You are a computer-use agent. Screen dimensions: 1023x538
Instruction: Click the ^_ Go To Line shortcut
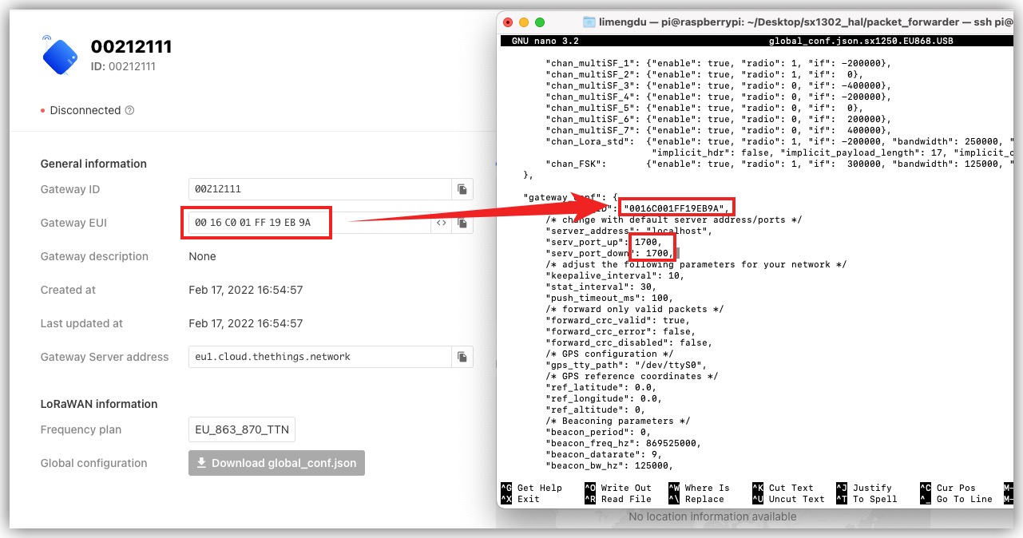pyautogui.click(x=956, y=499)
